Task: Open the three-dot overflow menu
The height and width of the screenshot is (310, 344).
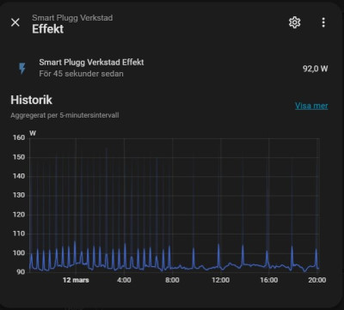Action: 323,22
